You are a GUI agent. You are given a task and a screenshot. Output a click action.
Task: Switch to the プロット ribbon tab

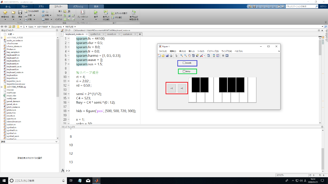click(x=24, y=6)
